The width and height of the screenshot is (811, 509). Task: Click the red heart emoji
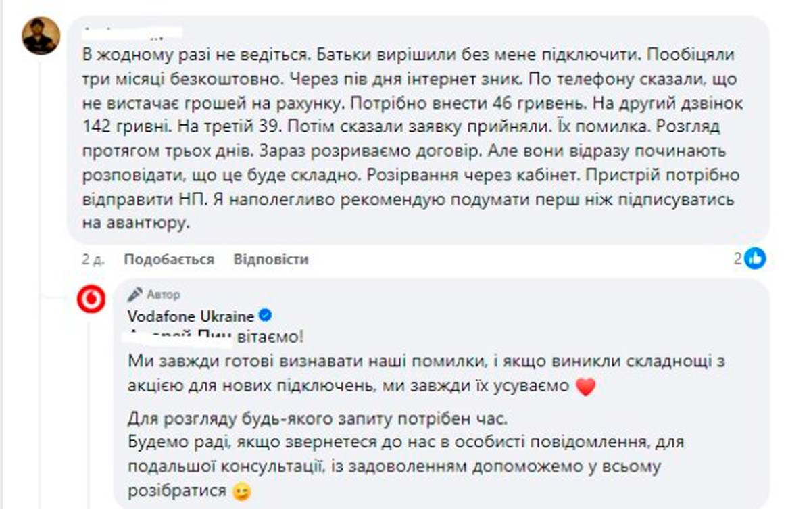(585, 387)
